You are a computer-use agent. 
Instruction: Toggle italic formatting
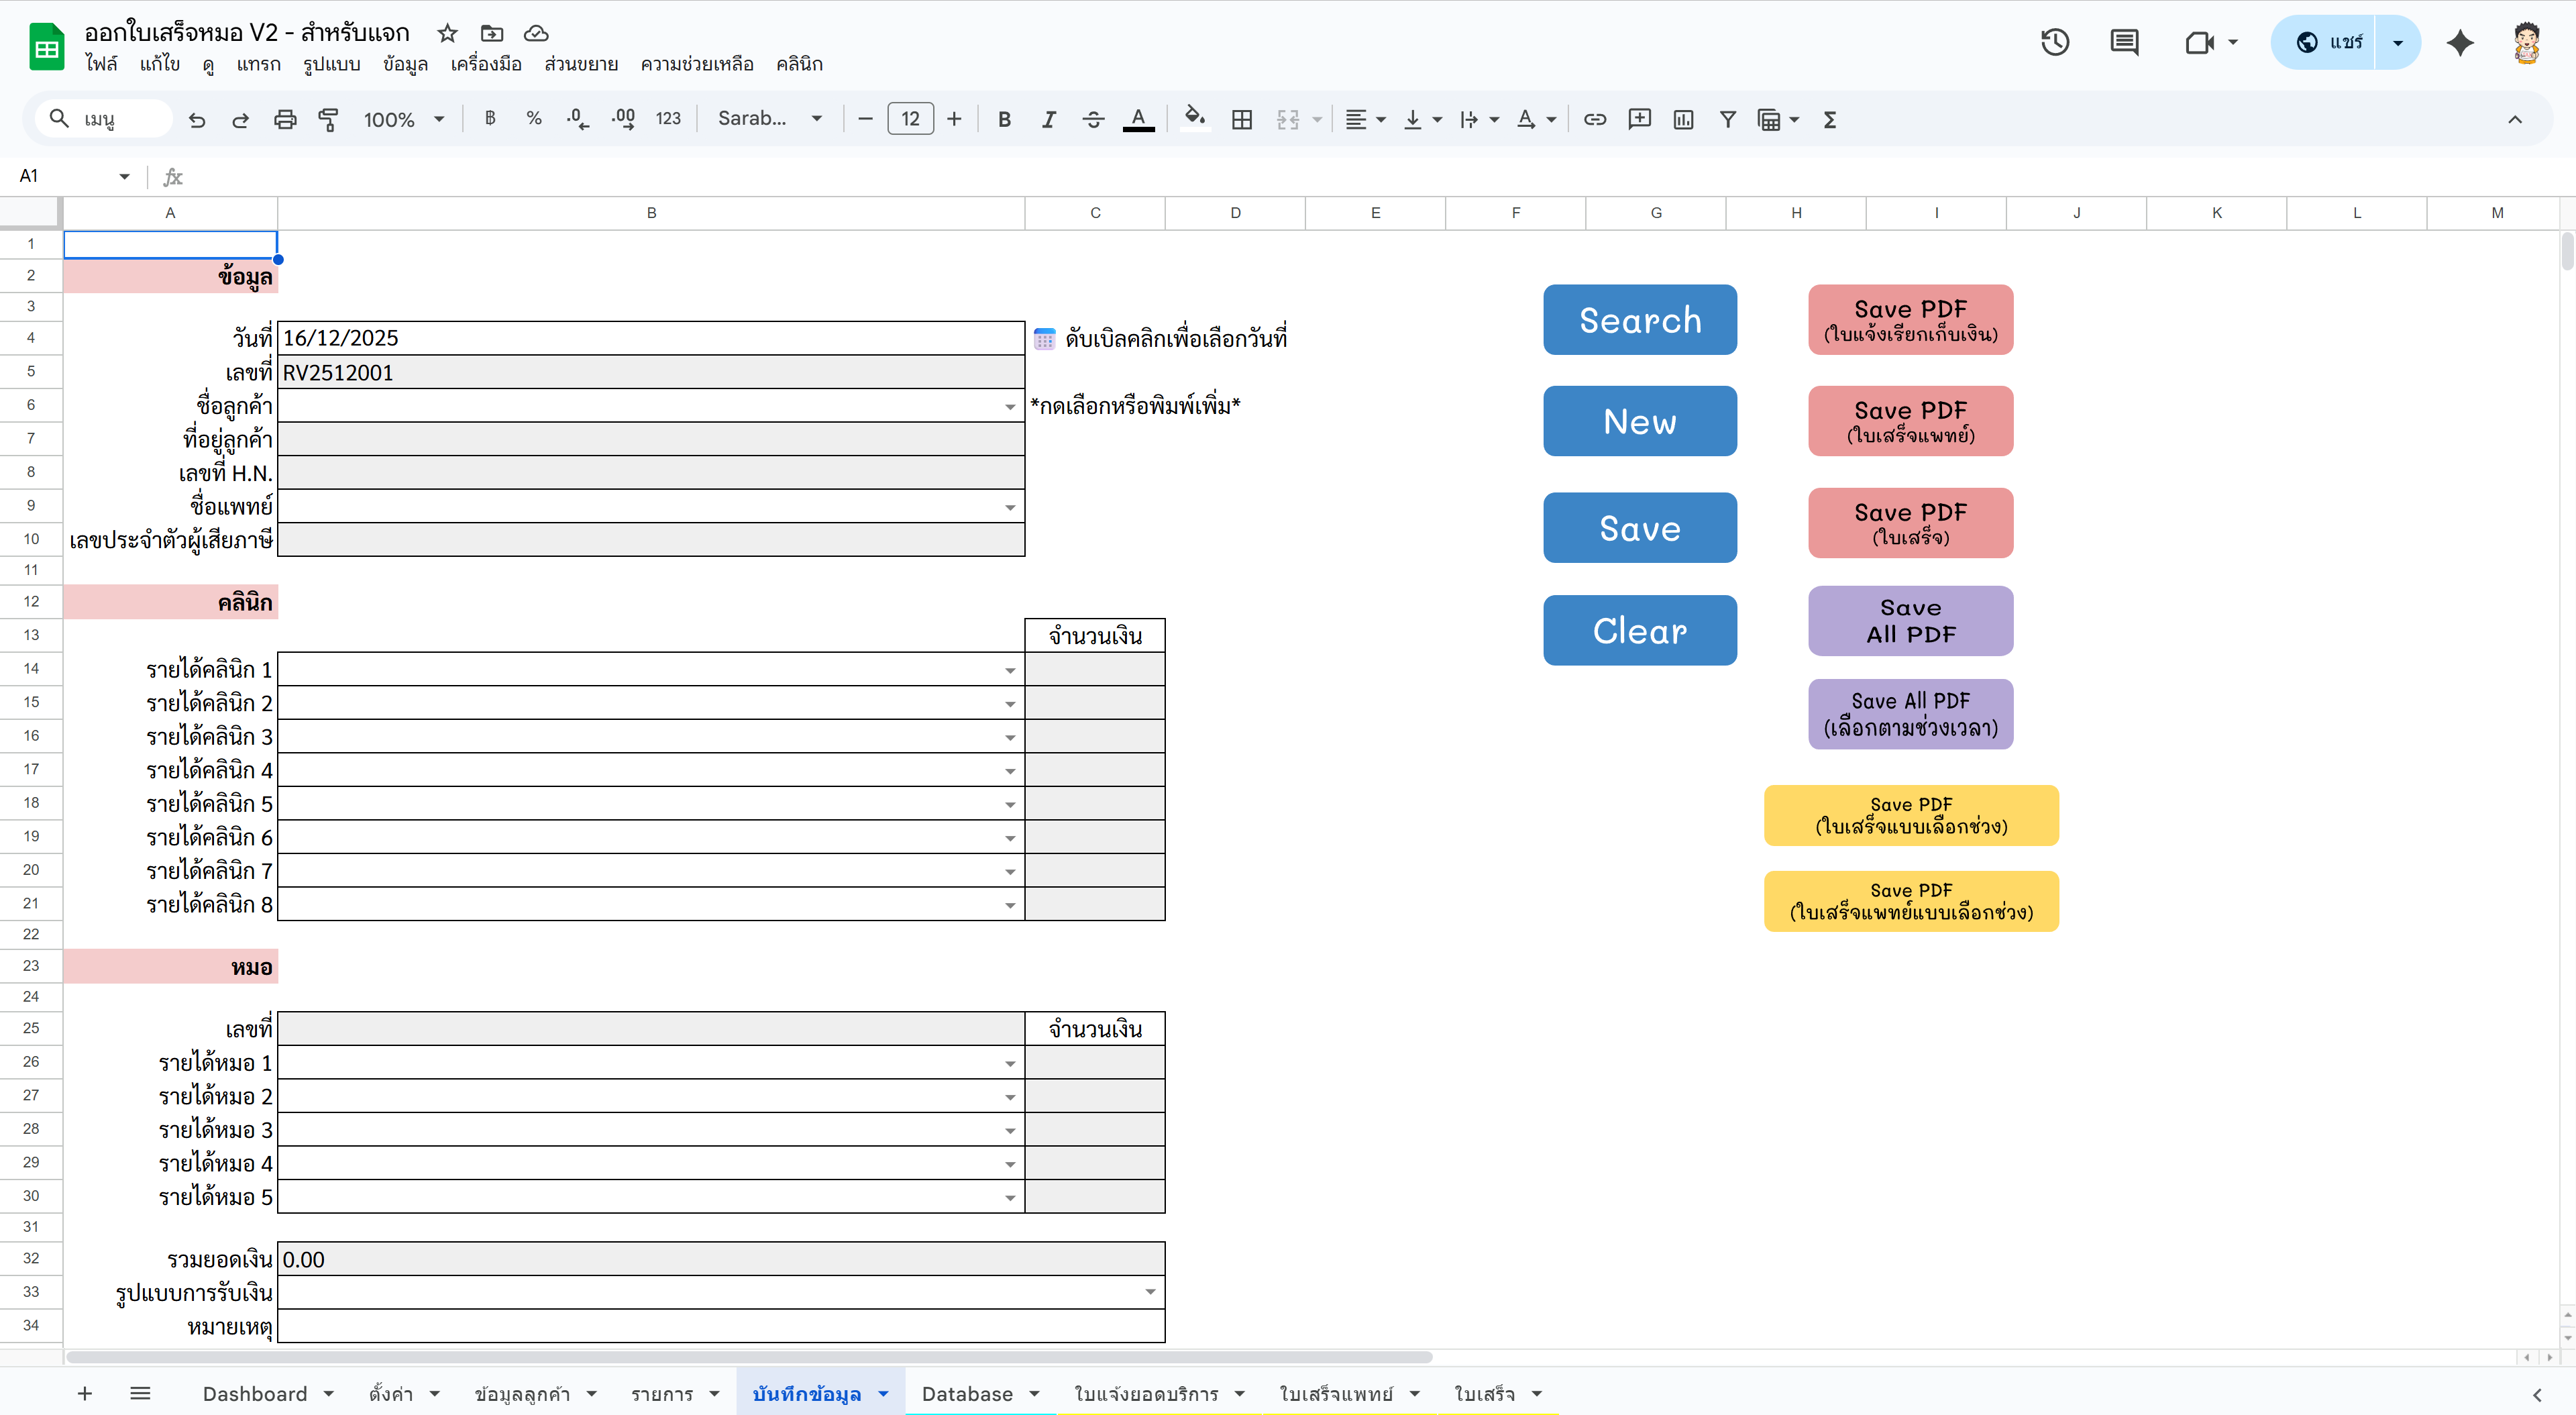click(1048, 120)
